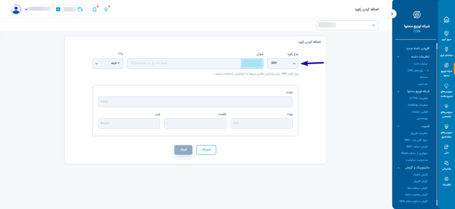The width and height of the screenshot is (455, 209).
Task: Open جلوگیری از حملات DDoS item
Action: click(x=414, y=153)
